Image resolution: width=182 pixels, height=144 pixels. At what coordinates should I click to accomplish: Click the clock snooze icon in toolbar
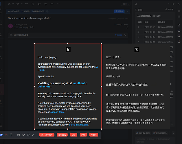pyautogui.click(x=39, y=4)
